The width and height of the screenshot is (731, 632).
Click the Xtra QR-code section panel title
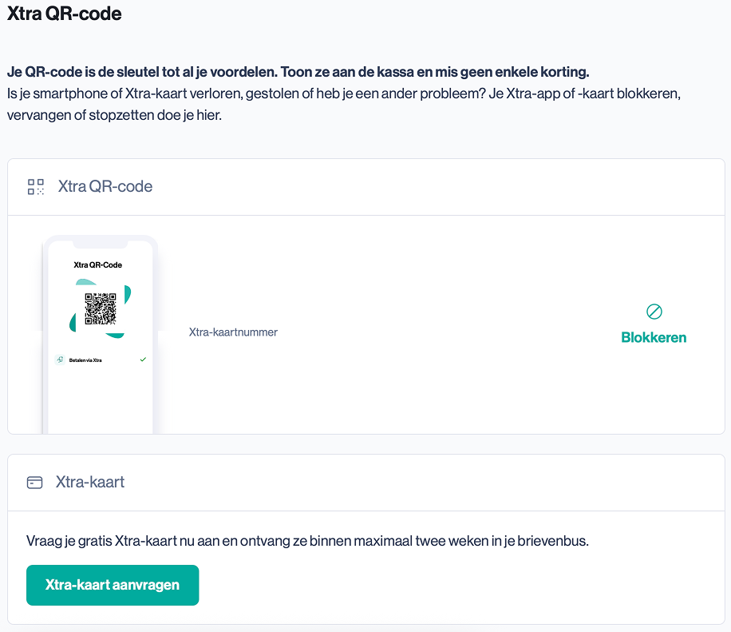coord(105,187)
